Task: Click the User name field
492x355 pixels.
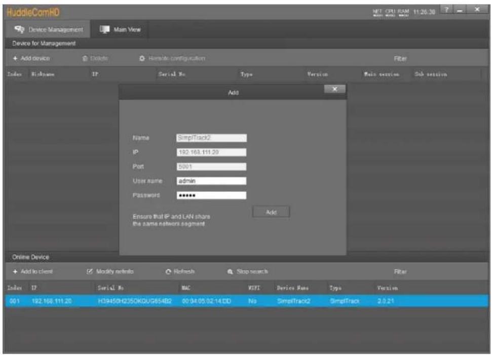Action: [211, 181]
